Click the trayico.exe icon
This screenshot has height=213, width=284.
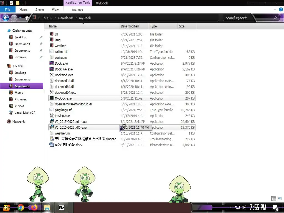coord(51,116)
